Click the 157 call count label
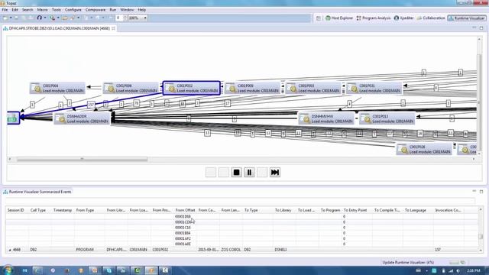Screen dimensions: 489x275 [x=91, y=105]
